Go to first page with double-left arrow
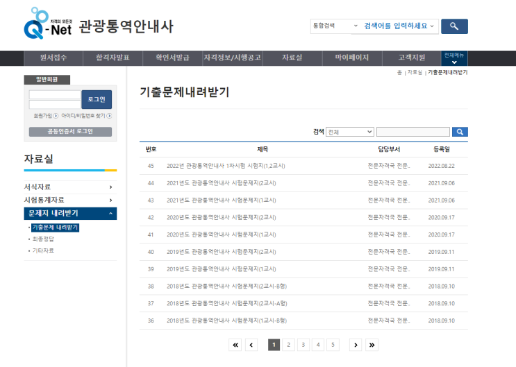Image resolution: width=516 pixels, height=367 pixels. coord(235,345)
